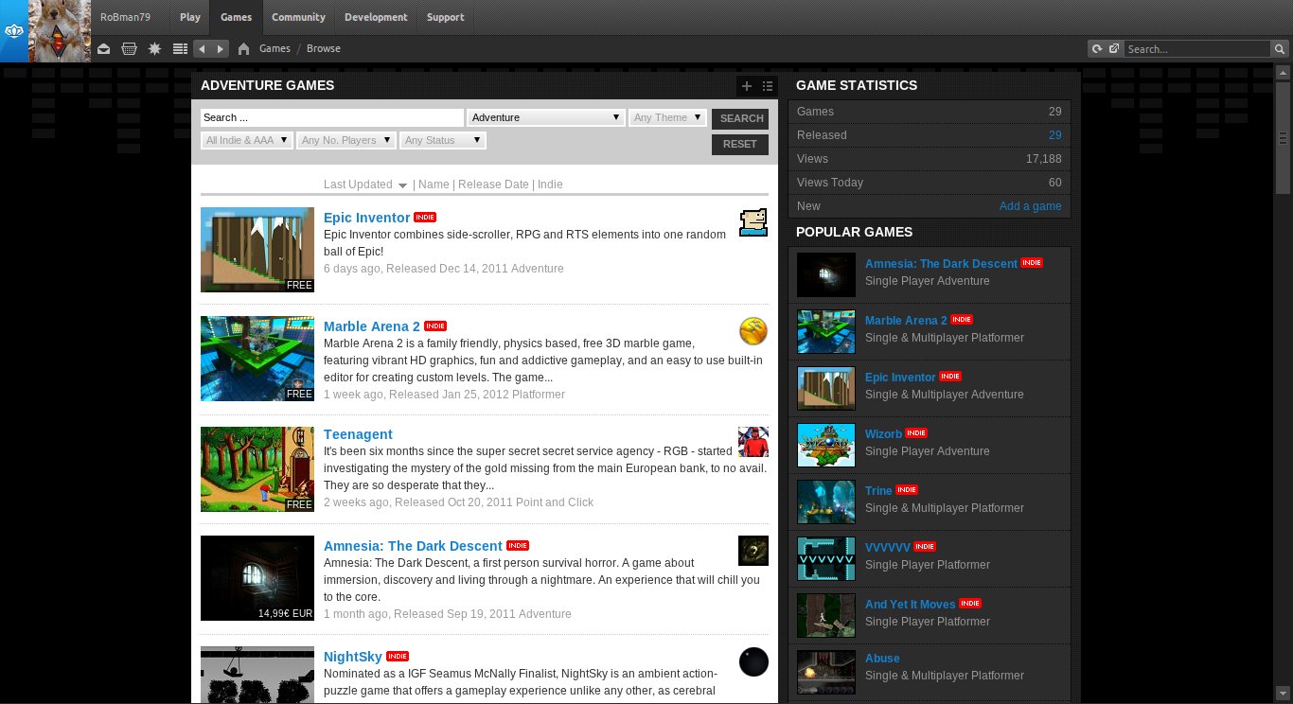Viewport: 1293px width, 704px height.
Task: Click INDIE badge beside Wizorb
Action: click(916, 433)
